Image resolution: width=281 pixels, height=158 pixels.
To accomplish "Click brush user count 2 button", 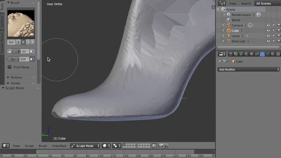I will pyautogui.click(x=18, y=42).
